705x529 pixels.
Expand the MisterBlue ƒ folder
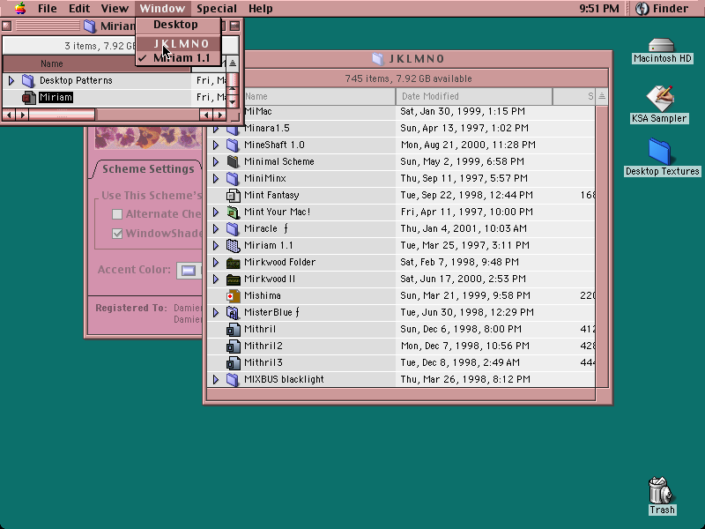(x=216, y=312)
